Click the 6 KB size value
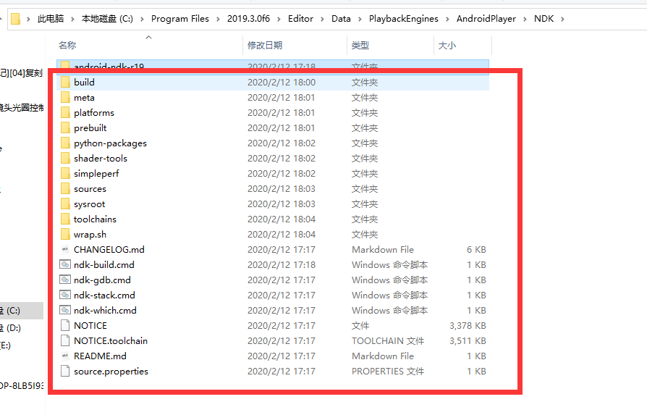The height and width of the screenshot is (415, 647). coord(476,249)
